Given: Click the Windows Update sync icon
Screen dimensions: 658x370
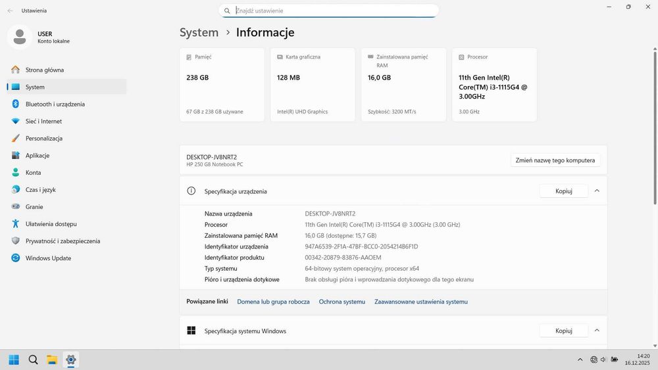Looking at the screenshot, I should [x=16, y=258].
